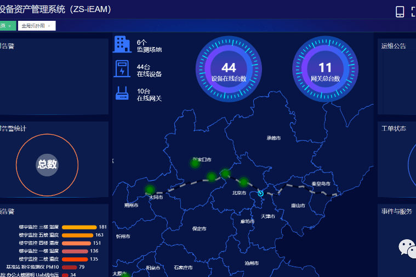This screenshot has width=416, height=277.
Task: Click the 基准站 粉尘监测仪 PM10 bar
Action: point(69,267)
